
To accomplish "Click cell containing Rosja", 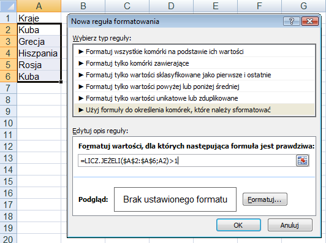I will tap(39, 65).
